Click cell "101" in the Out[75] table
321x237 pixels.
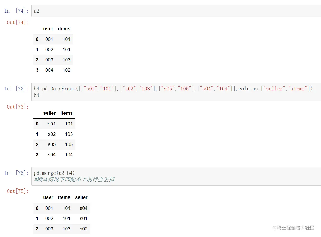pyautogui.click(x=66, y=219)
